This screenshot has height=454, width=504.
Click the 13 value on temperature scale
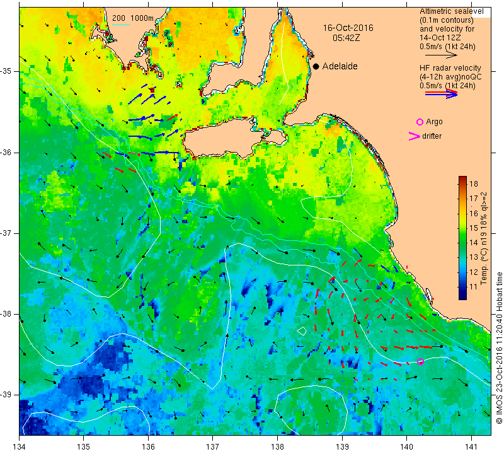474,257
